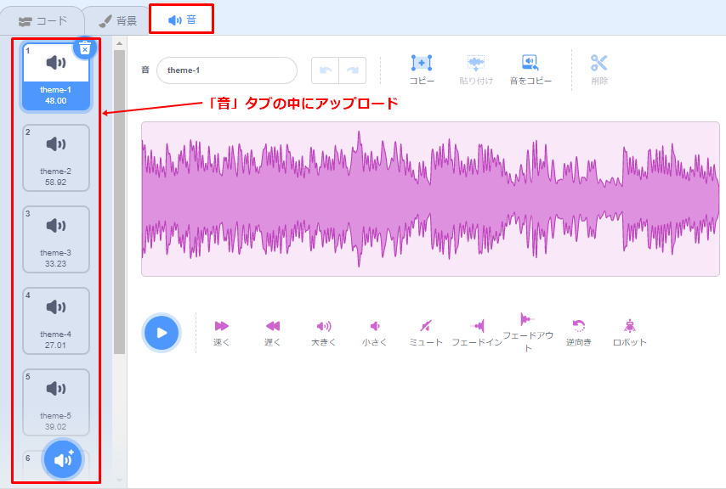
Task: Undo the last sound edit
Action: pyautogui.click(x=325, y=70)
